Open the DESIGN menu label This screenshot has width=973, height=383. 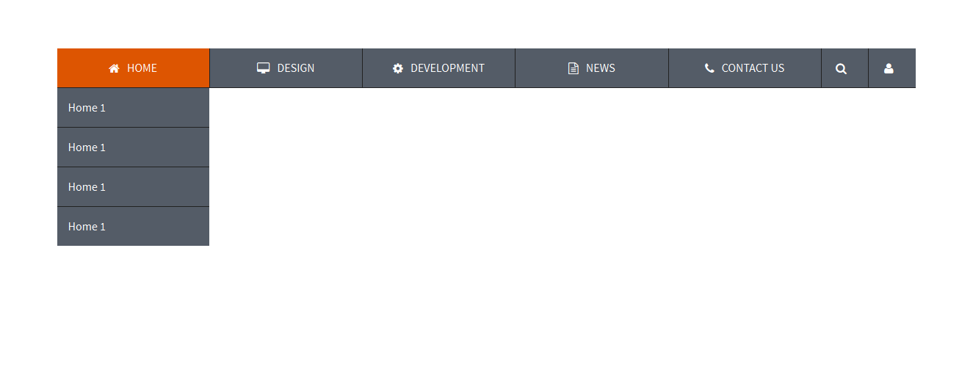tap(296, 68)
